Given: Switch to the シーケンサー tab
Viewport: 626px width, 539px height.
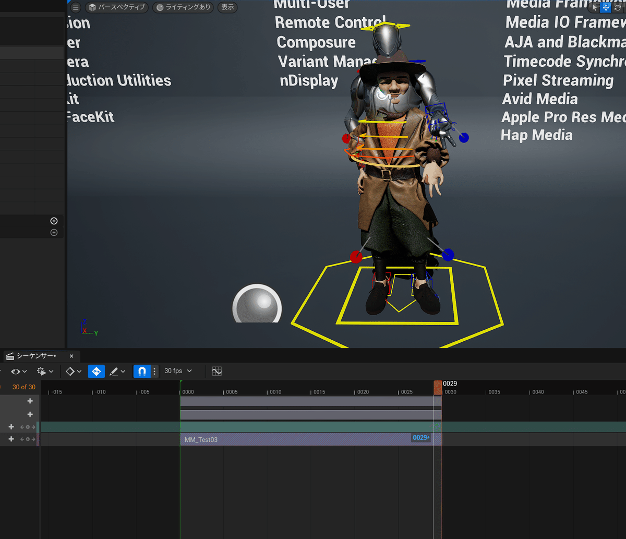Looking at the screenshot, I should coord(35,356).
